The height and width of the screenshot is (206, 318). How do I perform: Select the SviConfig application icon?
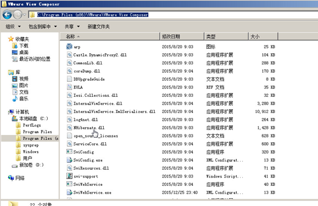coord(69,152)
